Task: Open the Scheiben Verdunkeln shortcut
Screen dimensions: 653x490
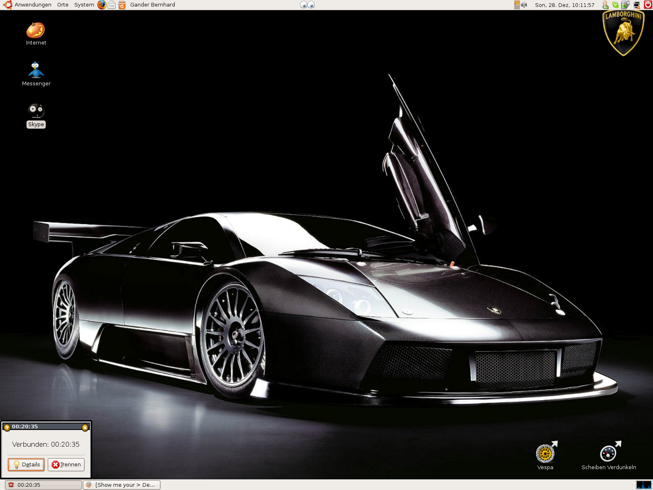Action: 608,453
